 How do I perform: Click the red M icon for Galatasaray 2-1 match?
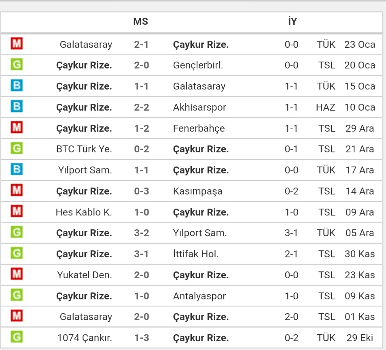(x=17, y=43)
